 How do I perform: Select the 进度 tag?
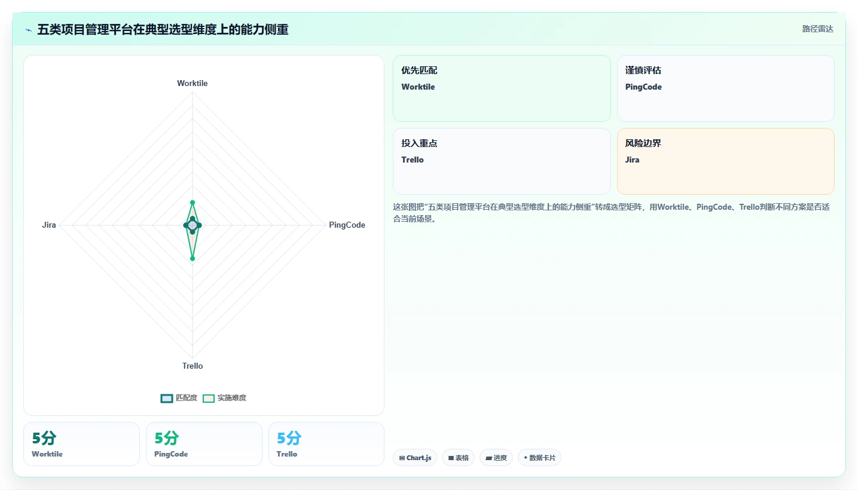tap(496, 458)
